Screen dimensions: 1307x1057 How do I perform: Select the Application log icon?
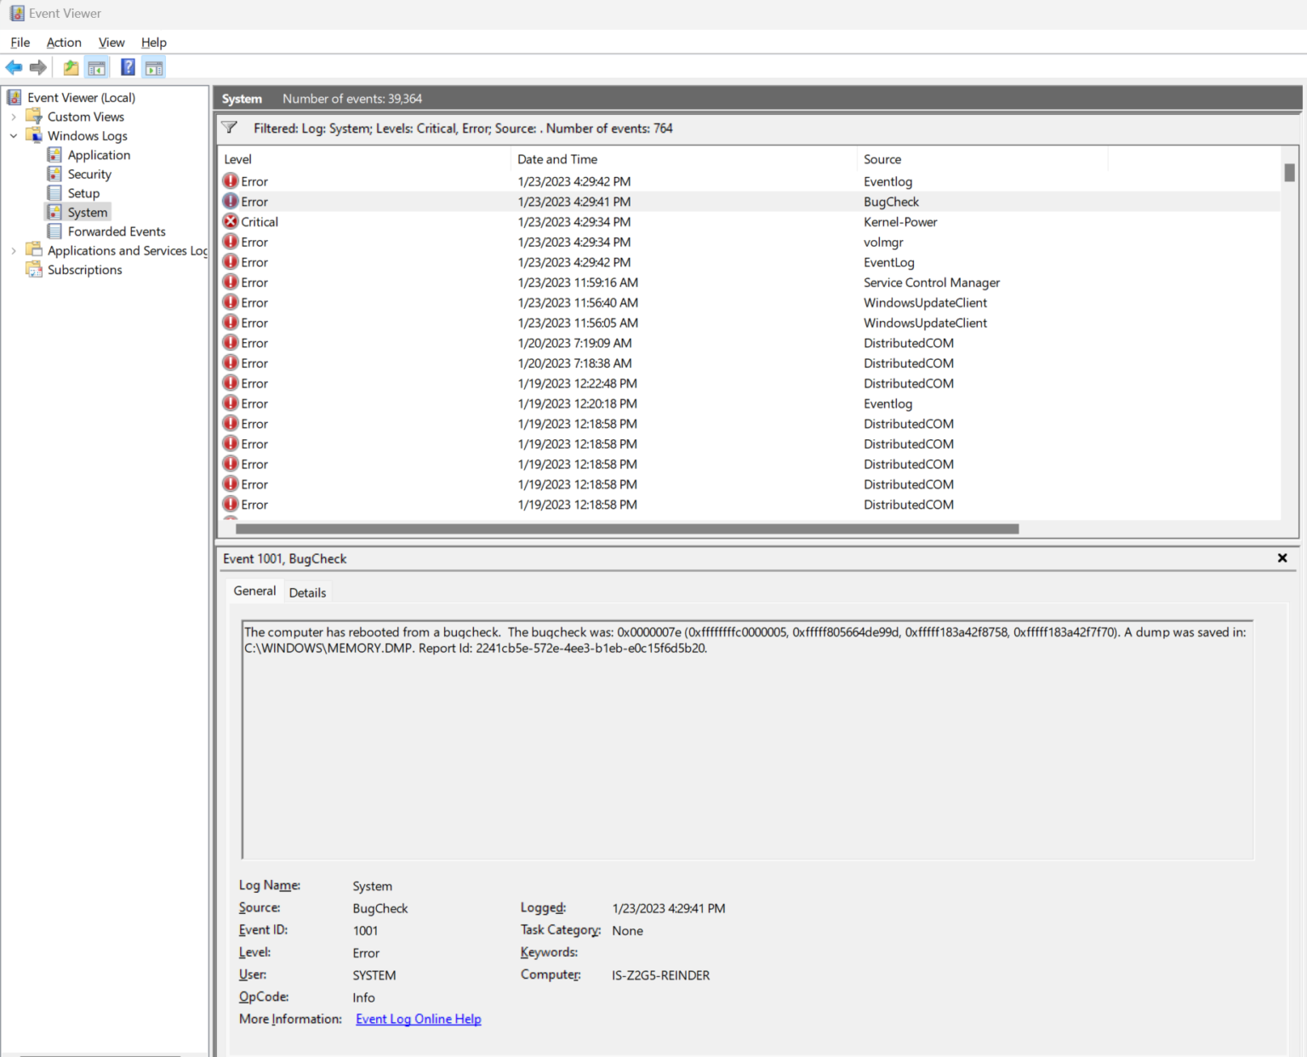(x=54, y=155)
